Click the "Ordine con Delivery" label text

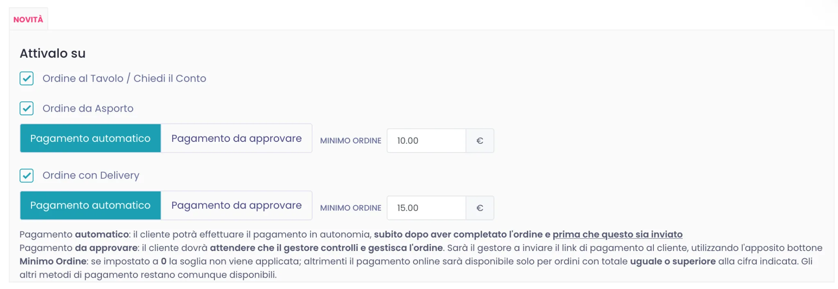click(91, 175)
